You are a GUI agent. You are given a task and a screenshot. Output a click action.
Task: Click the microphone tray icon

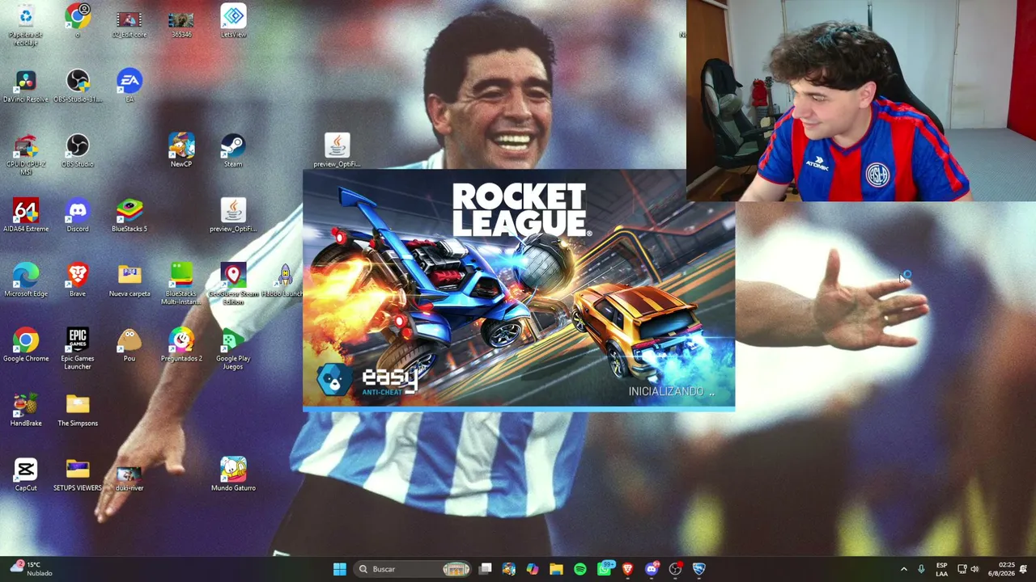921,569
